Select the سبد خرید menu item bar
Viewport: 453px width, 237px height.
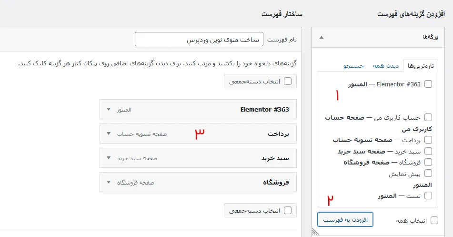coord(198,158)
